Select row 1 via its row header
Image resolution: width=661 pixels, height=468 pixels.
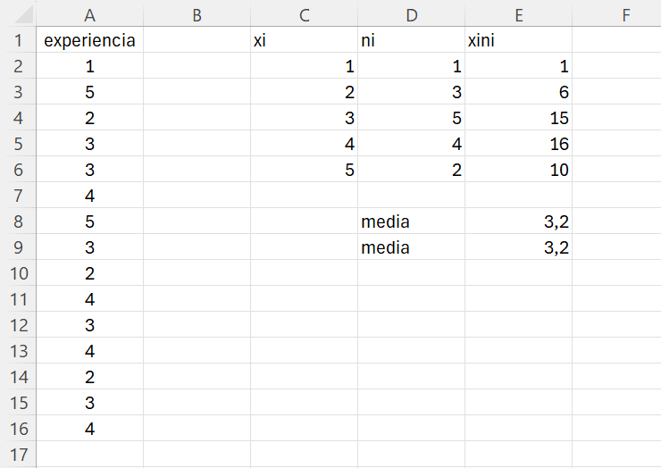tap(18, 40)
